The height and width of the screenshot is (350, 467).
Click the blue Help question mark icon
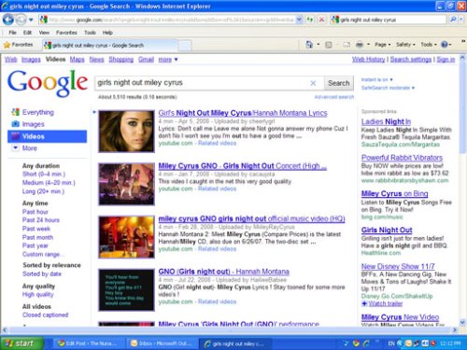(445, 45)
